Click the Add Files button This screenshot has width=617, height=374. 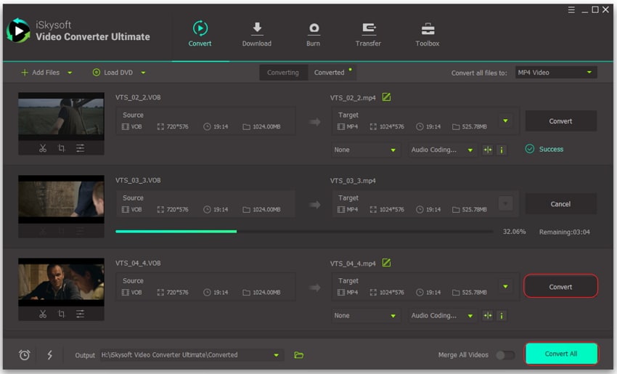point(40,73)
